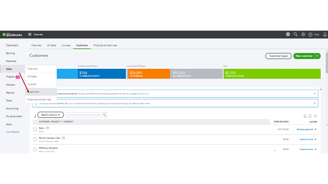The image size is (328, 184).
Task: Dismiss the sub-customers projects banner
Action: pyautogui.click(x=315, y=94)
